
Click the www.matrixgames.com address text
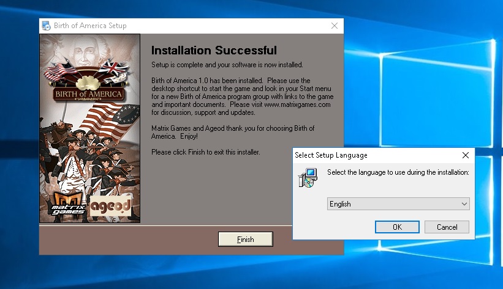297,104
